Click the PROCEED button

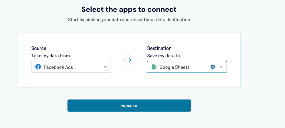(129, 106)
